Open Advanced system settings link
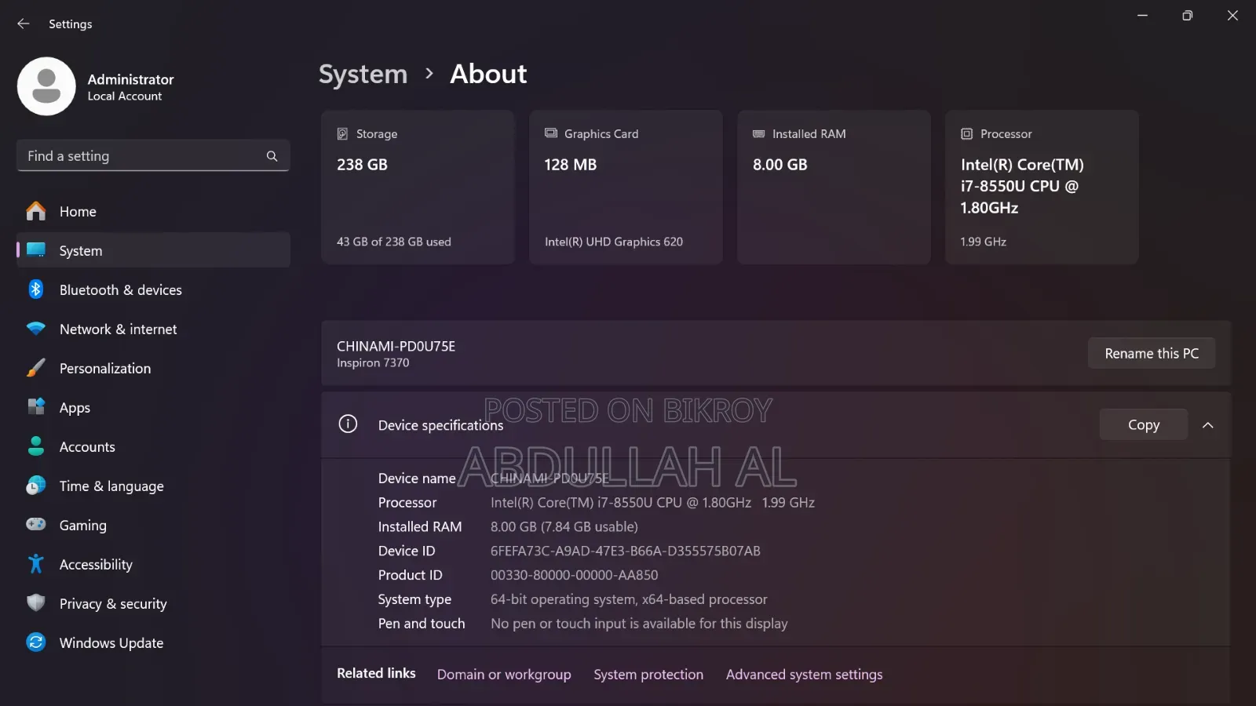The height and width of the screenshot is (706, 1256). (804, 675)
